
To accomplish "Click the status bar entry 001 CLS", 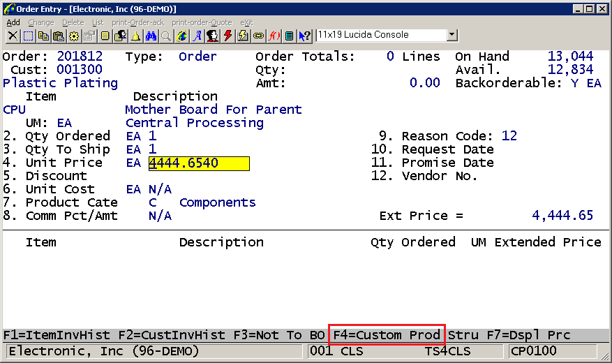I will [336, 351].
